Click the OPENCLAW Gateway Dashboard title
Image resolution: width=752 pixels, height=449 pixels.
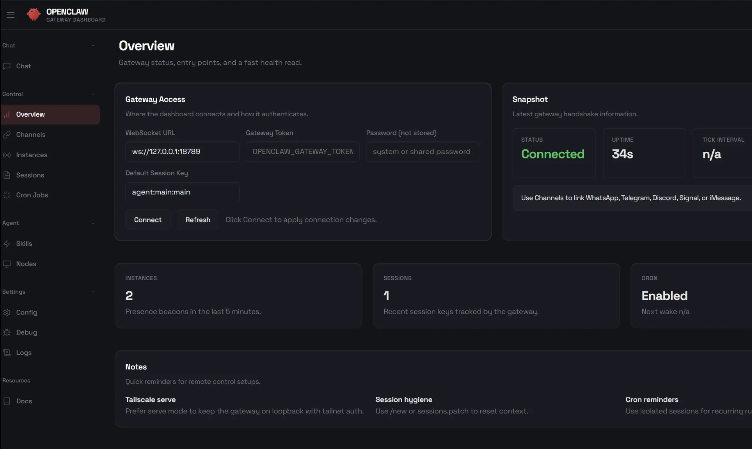pos(76,15)
